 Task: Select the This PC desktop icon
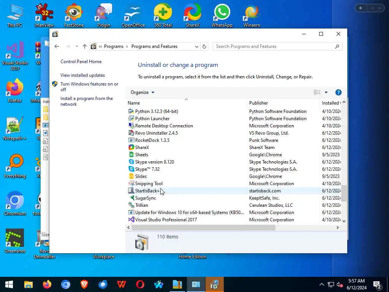15,15
